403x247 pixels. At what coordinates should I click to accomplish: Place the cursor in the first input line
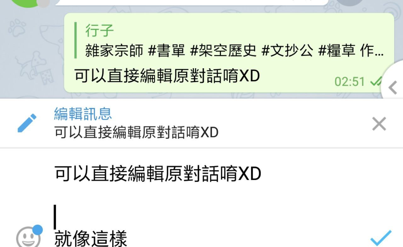[x=158, y=174]
